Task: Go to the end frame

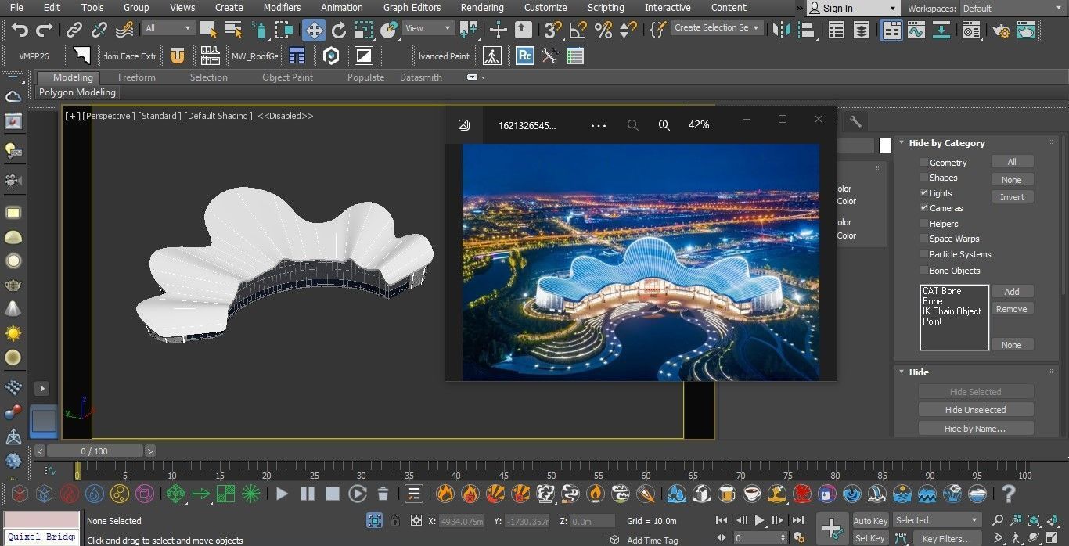Action: [797, 520]
